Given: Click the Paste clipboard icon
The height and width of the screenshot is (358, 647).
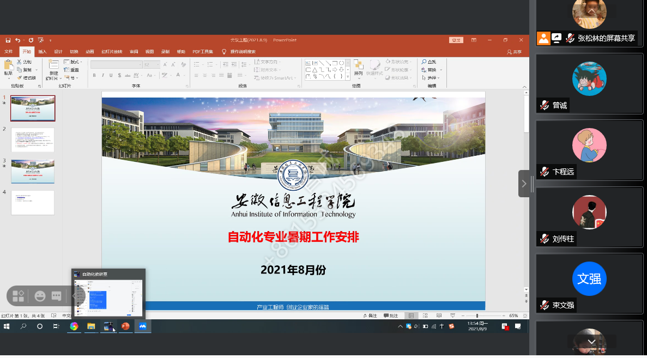Looking at the screenshot, I should tap(8, 67).
